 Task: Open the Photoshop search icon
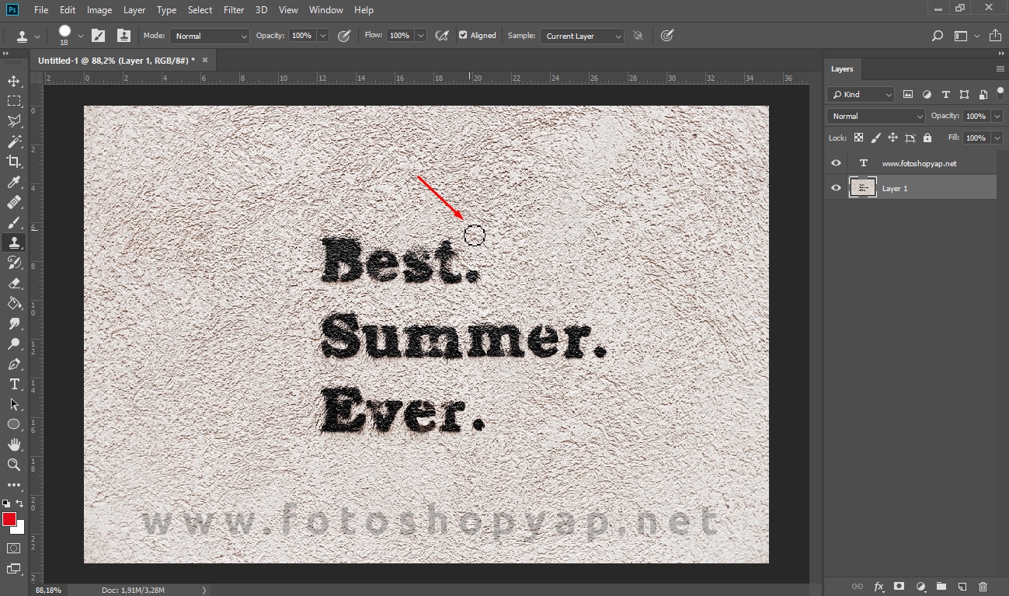(x=938, y=36)
